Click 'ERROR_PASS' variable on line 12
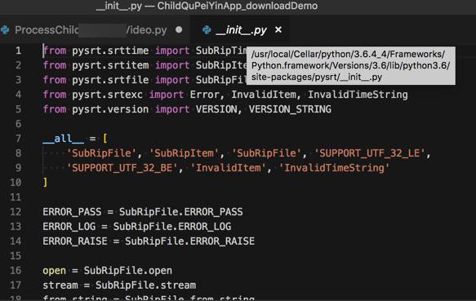This screenshot has width=476, height=301. pos(72,212)
